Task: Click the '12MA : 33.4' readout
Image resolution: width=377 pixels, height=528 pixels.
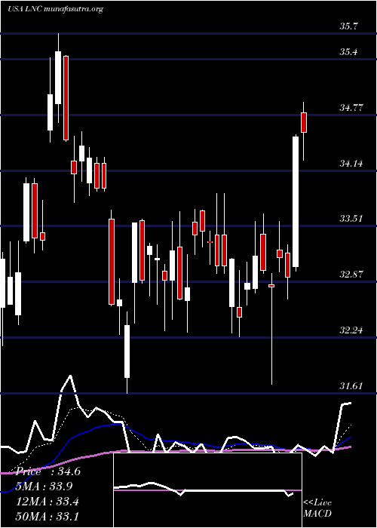Action: click(48, 502)
